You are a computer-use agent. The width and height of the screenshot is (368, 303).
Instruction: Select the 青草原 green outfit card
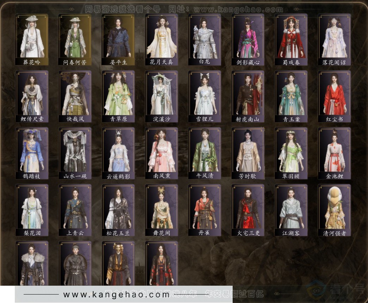pyautogui.click(x=118, y=96)
